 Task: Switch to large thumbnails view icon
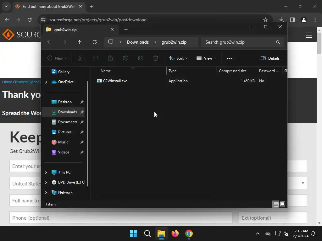283,204
